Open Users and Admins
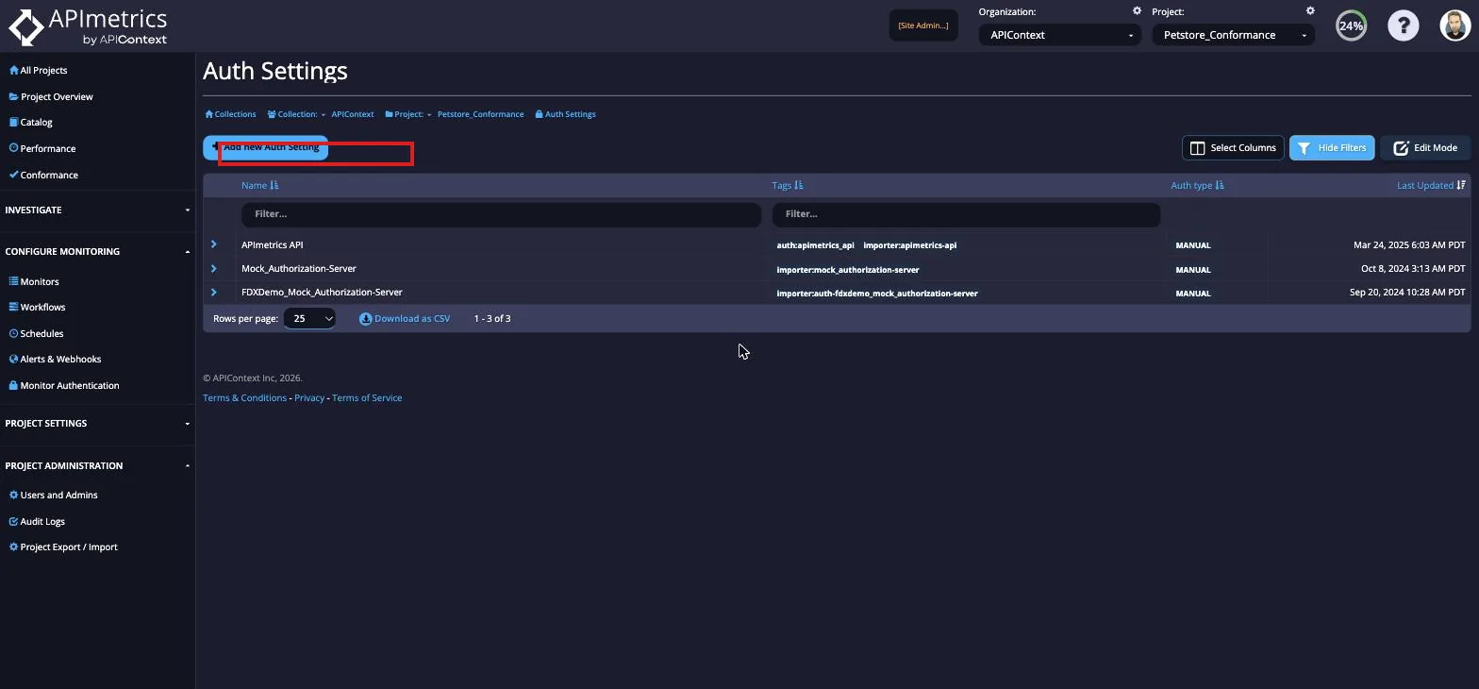Viewport: 1479px width, 689px height. (x=53, y=495)
